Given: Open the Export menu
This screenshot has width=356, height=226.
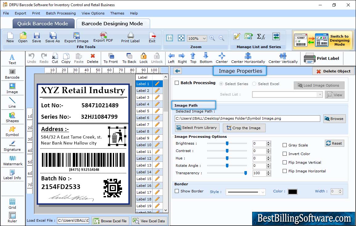Looking at the screenshot, I should tap(20, 13).
